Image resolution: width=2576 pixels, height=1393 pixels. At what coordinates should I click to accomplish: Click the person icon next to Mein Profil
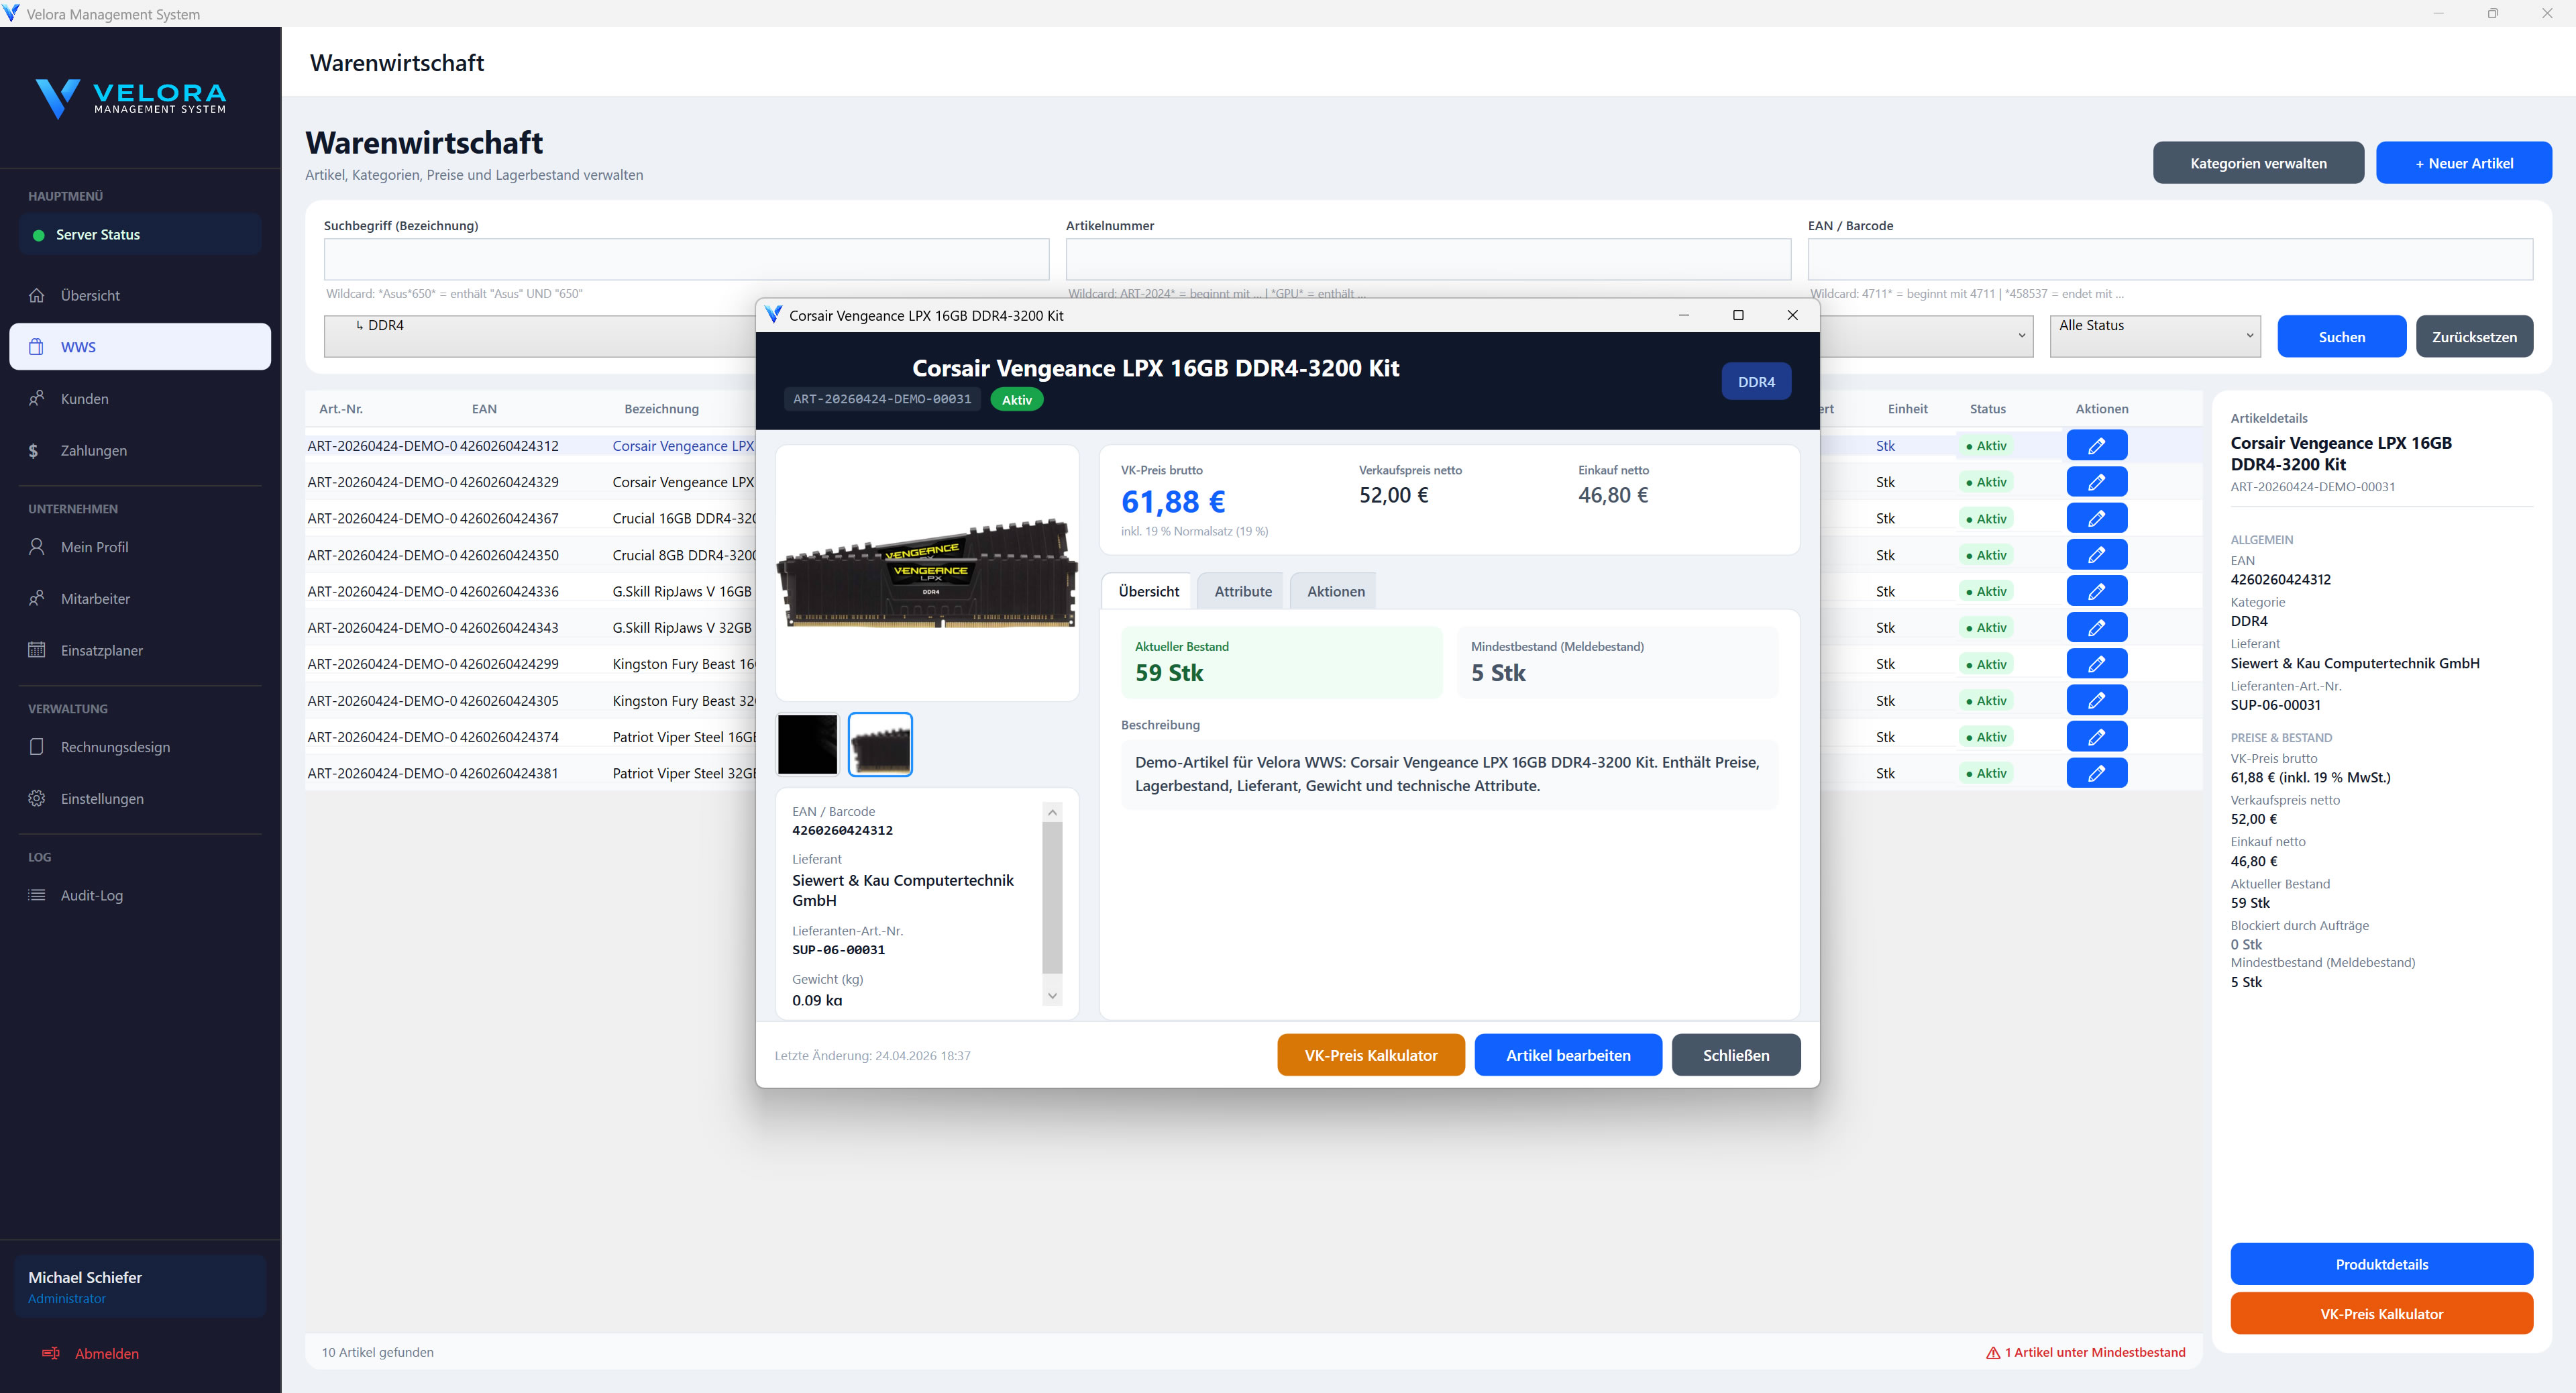37,547
